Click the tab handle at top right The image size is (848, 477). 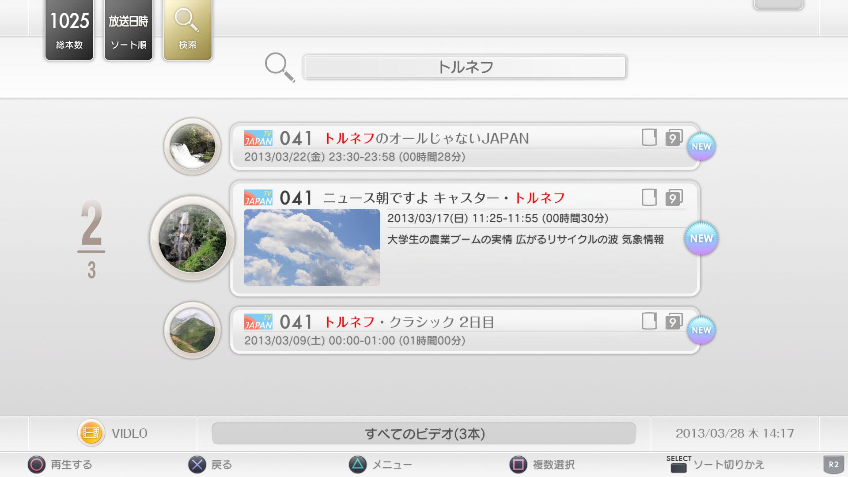pyautogui.click(x=778, y=4)
